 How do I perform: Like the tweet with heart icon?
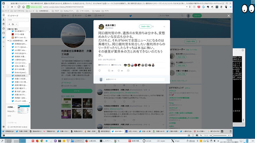[119, 71]
